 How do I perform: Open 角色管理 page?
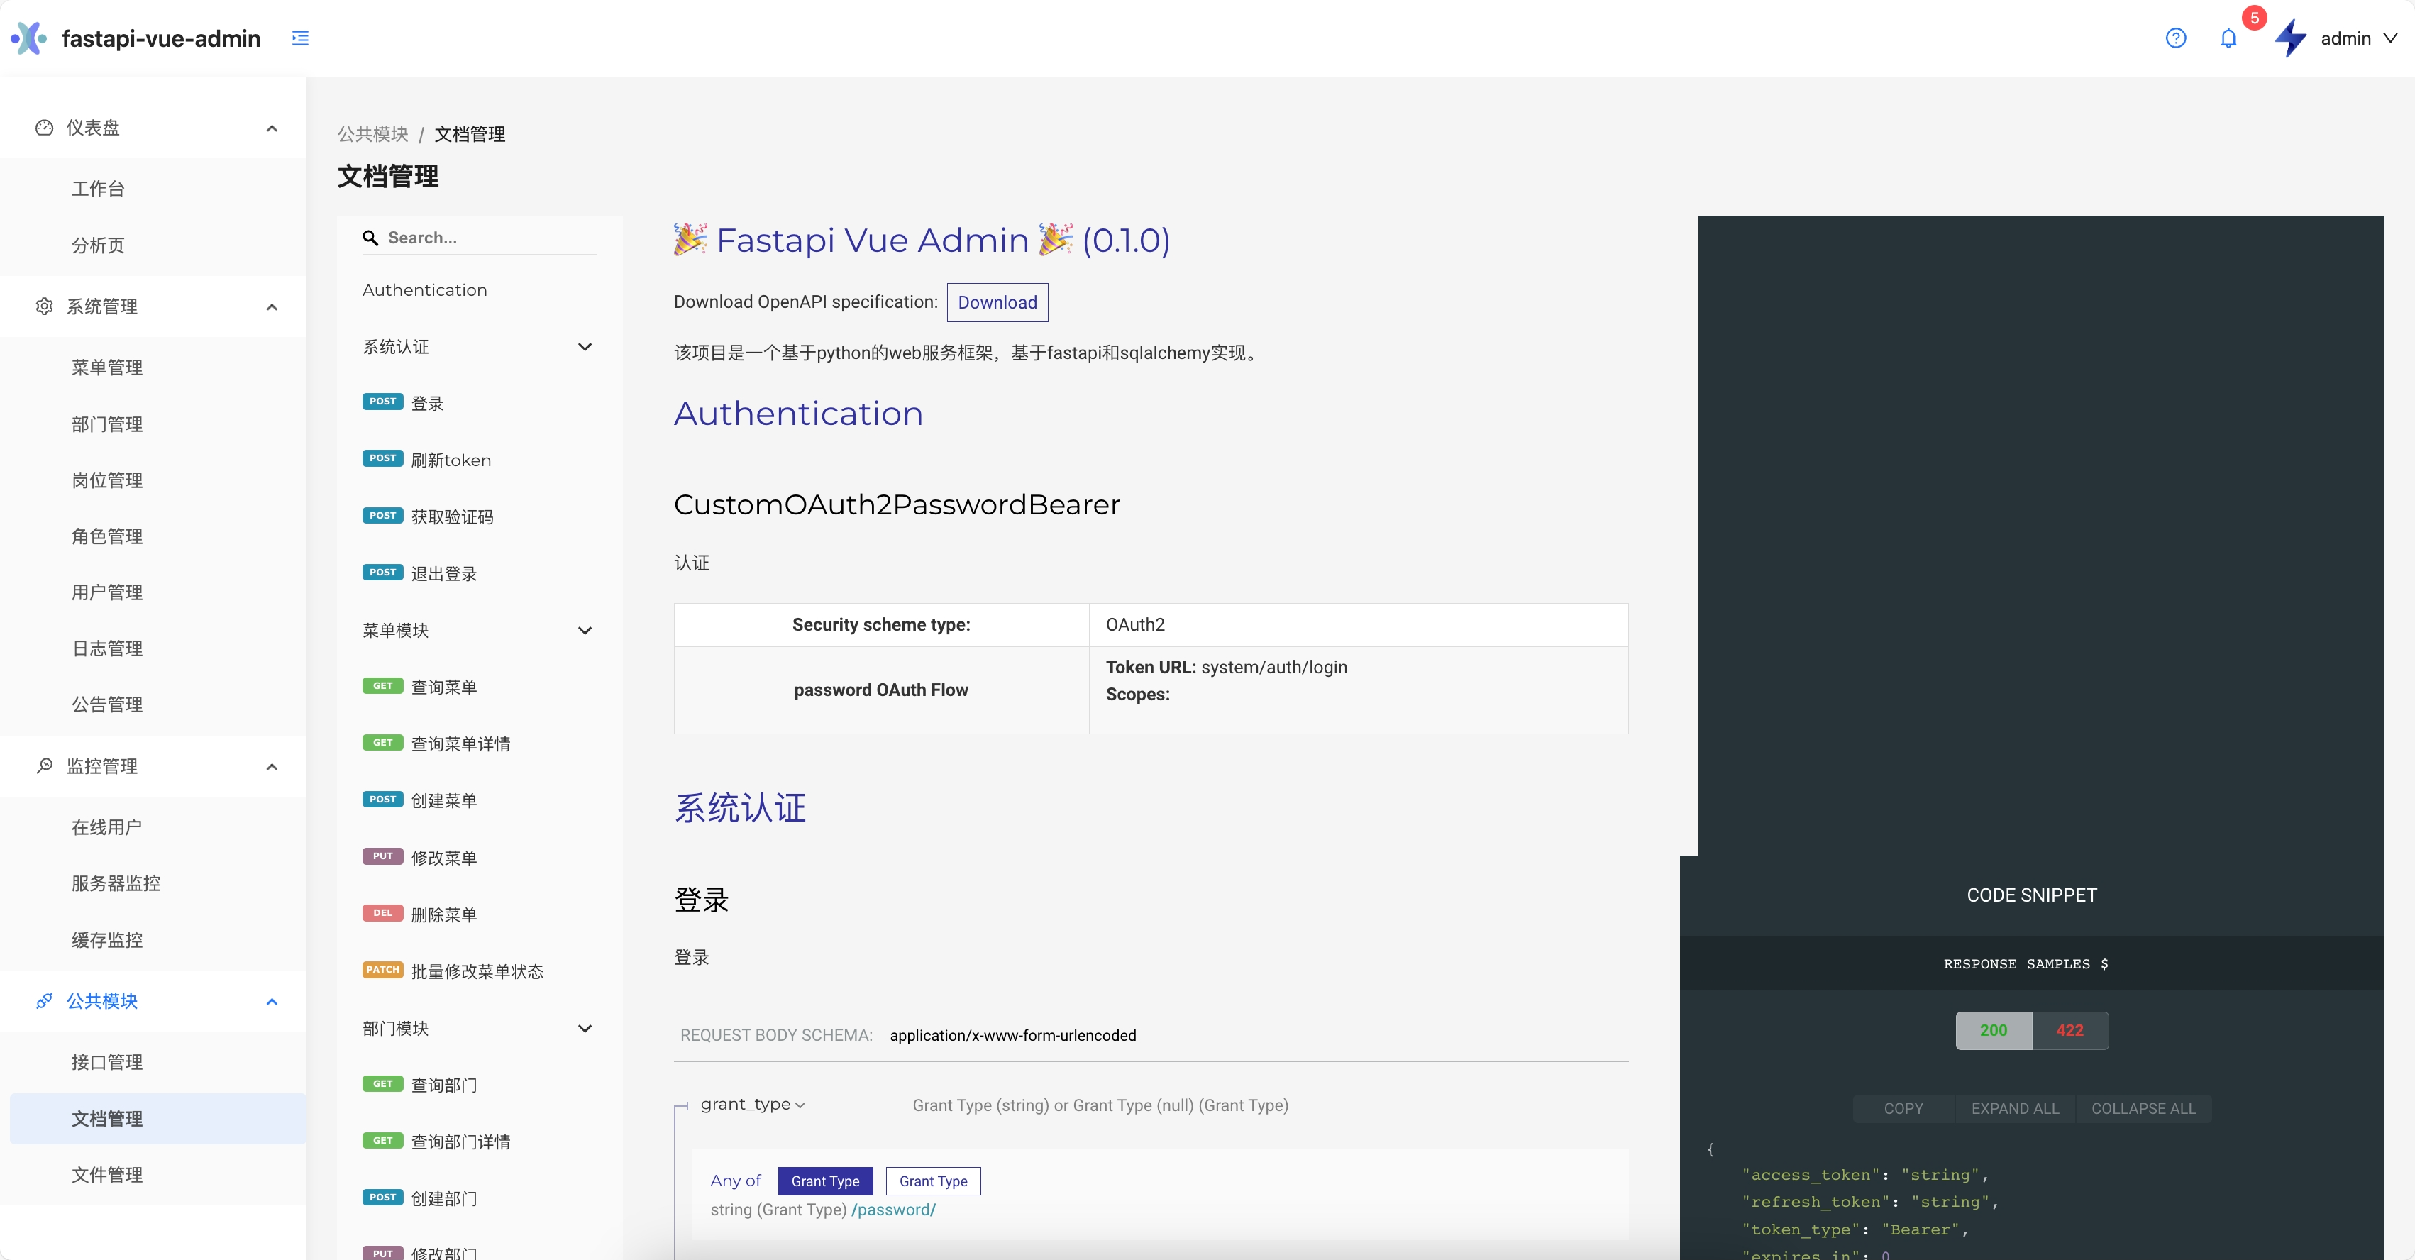(x=107, y=536)
